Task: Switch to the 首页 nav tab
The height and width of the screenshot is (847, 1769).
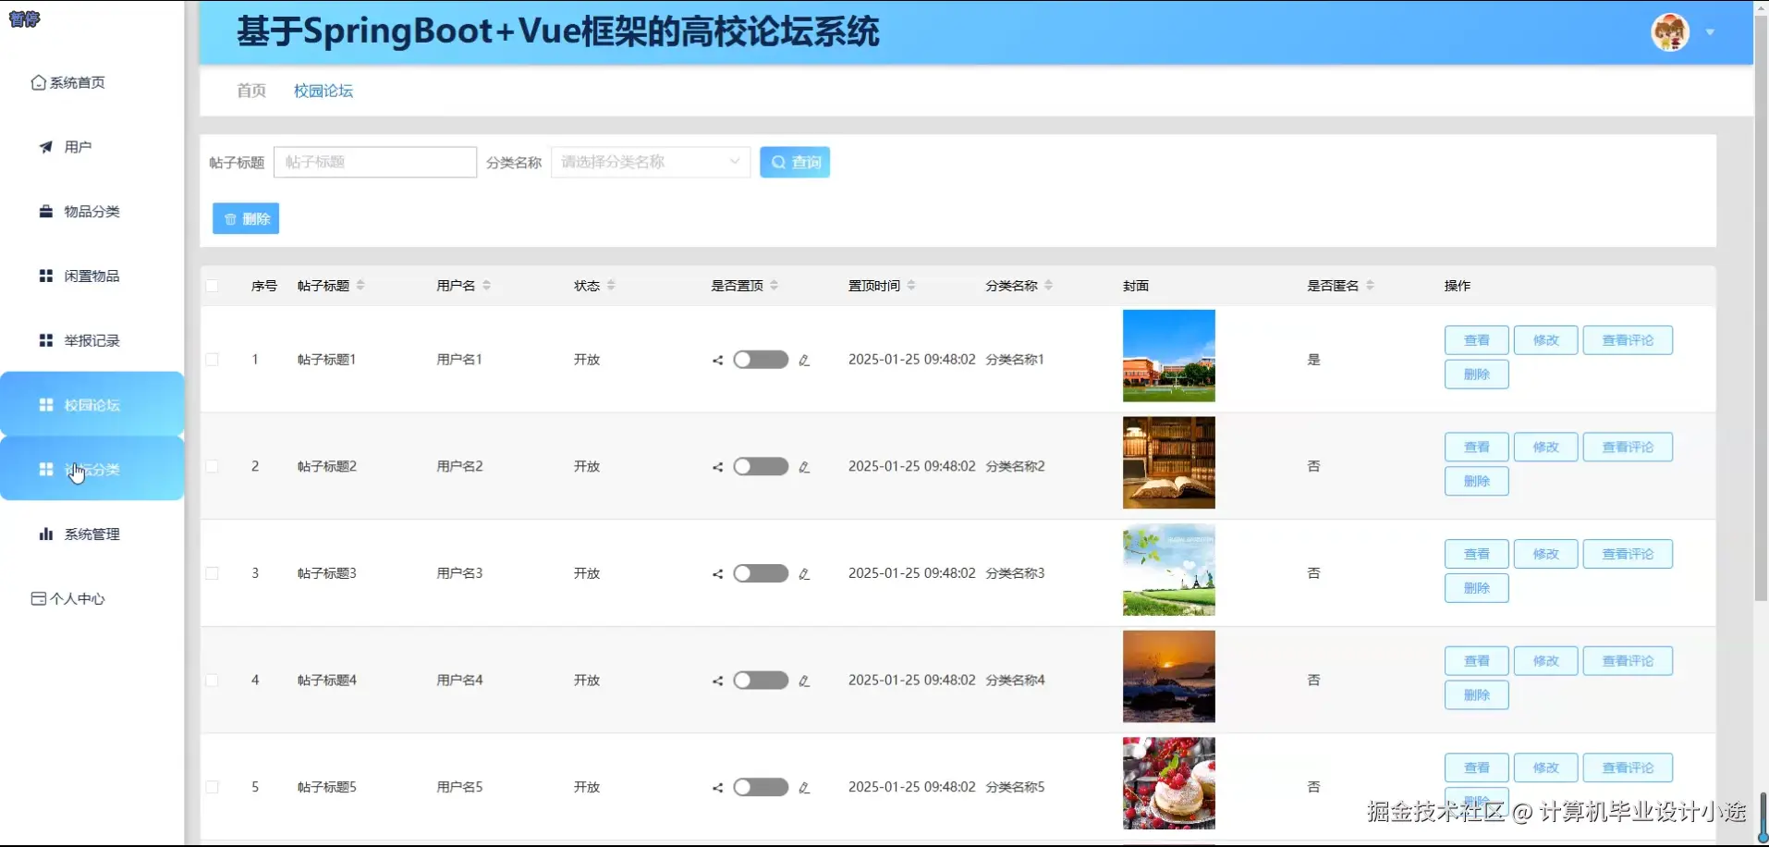Action: coord(250,91)
